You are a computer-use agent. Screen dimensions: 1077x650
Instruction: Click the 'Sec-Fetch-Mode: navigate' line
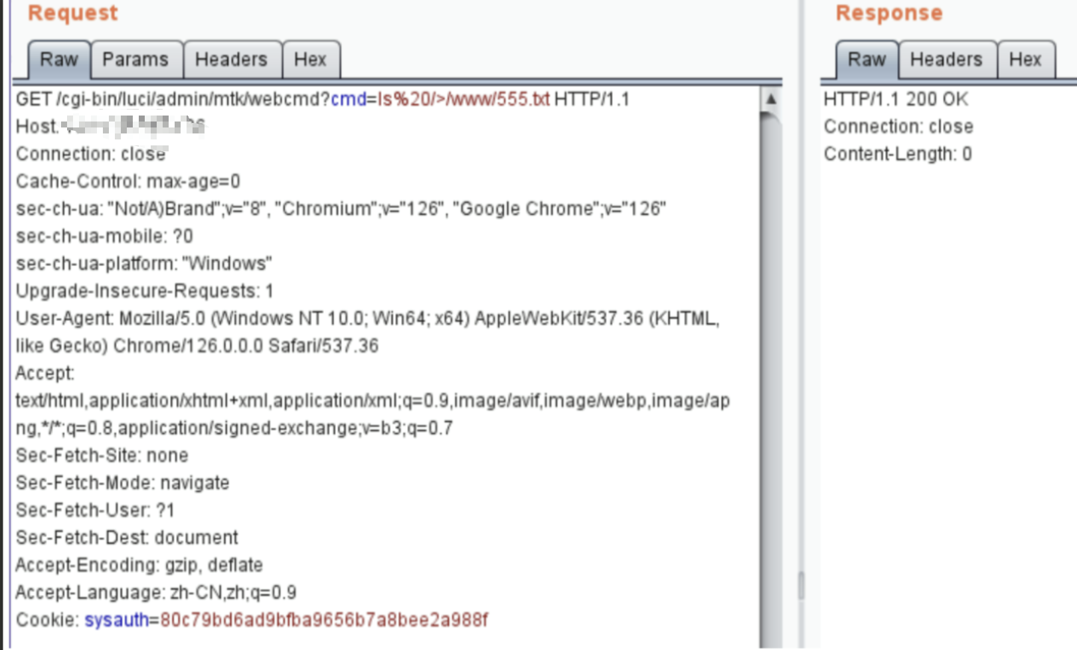tap(123, 483)
